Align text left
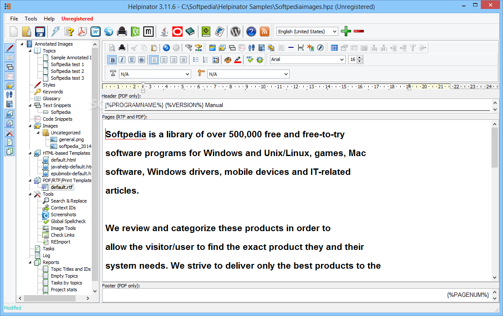 pyautogui.click(x=154, y=60)
